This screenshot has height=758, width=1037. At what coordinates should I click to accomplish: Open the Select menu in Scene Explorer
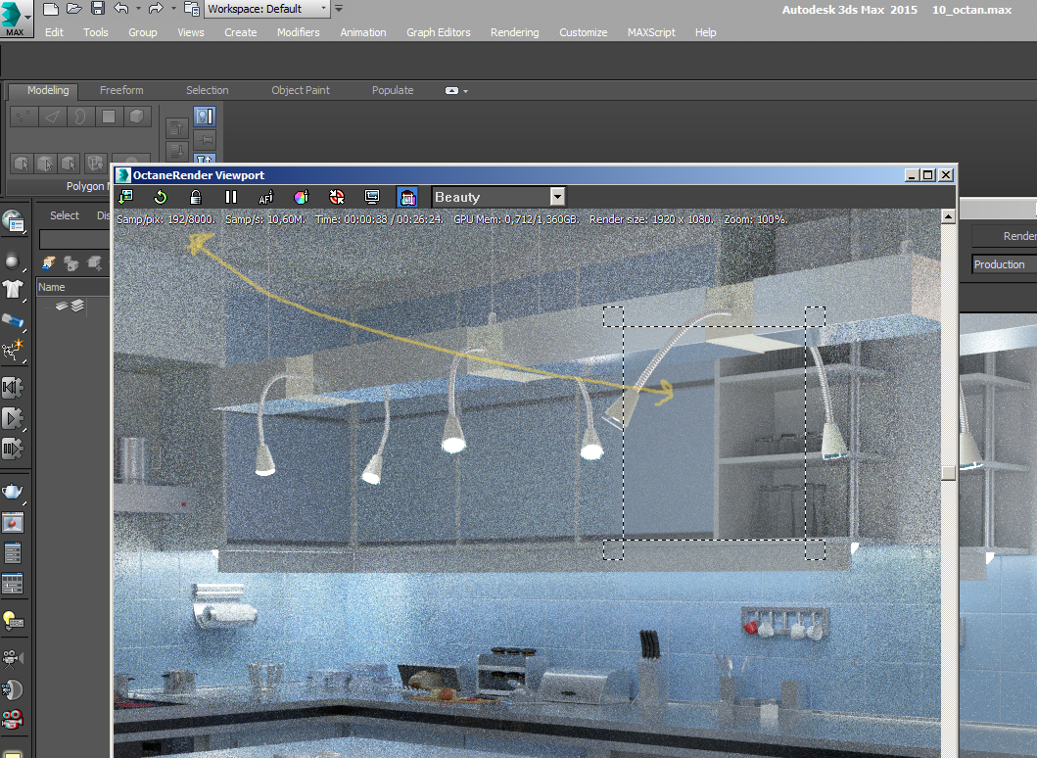(65, 215)
